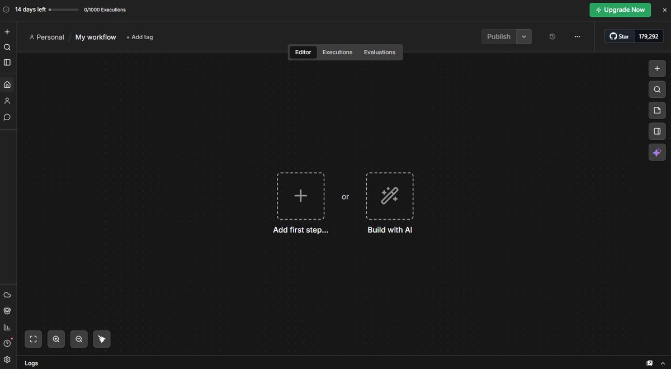The height and width of the screenshot is (369, 671).
Task: Open the three-dot workflow options menu
Action: (x=577, y=37)
